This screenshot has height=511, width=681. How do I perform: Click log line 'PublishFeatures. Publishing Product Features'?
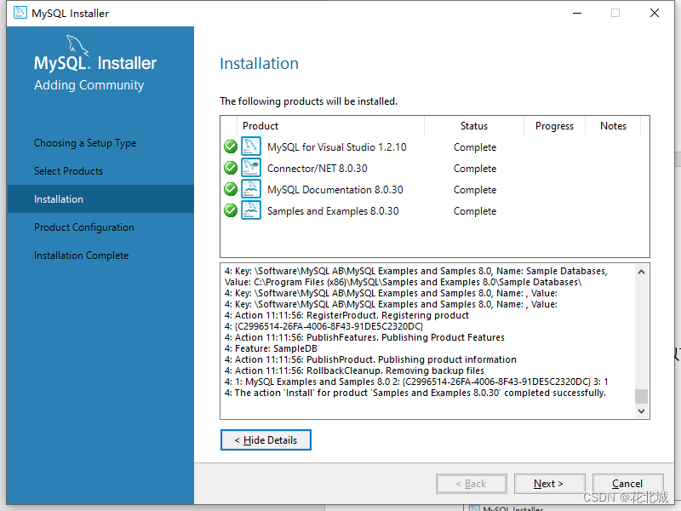point(364,337)
